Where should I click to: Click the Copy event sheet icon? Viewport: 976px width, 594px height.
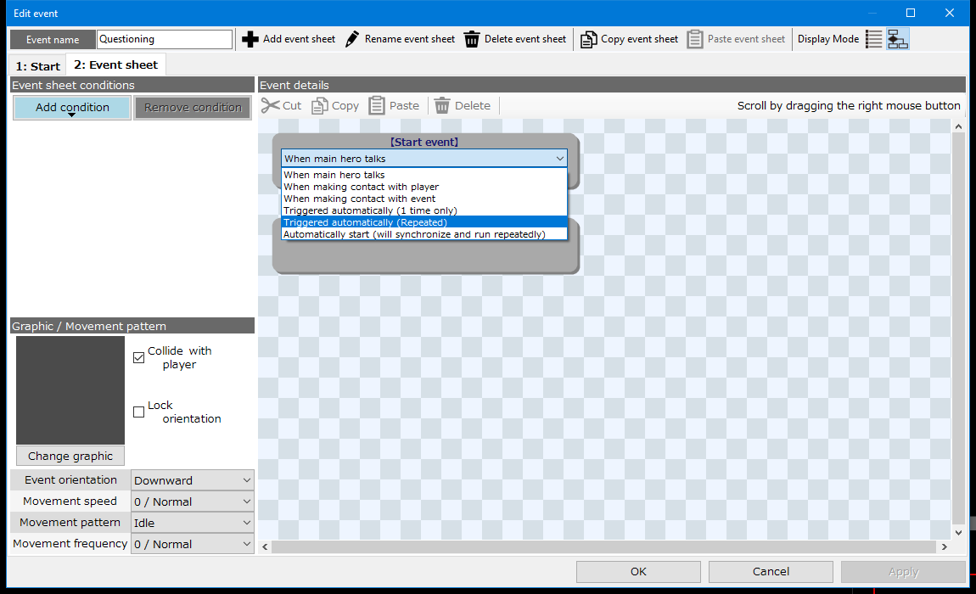[588, 39]
